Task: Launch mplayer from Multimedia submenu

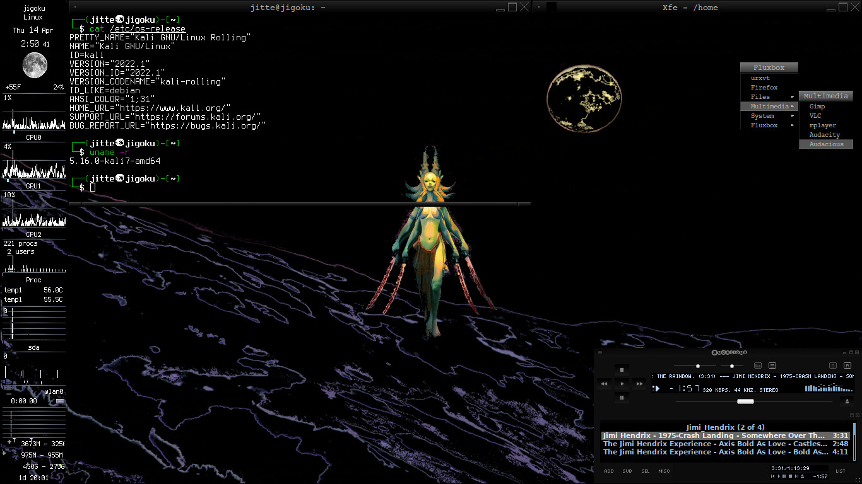Action: click(x=826, y=125)
